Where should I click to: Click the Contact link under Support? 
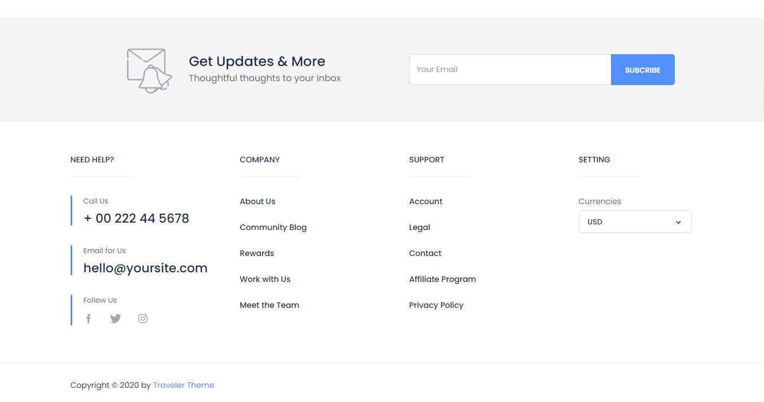pos(425,253)
